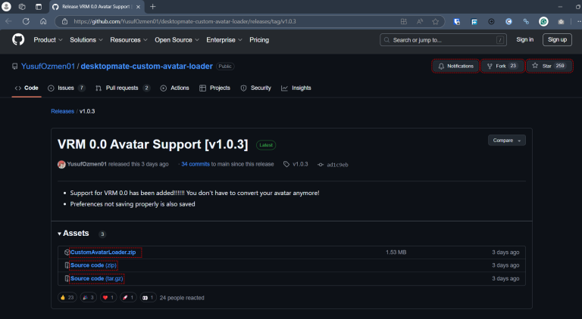This screenshot has height=319, width=582.
Task: Refresh the page with browser reload icon
Action: pyautogui.click(x=26, y=21)
